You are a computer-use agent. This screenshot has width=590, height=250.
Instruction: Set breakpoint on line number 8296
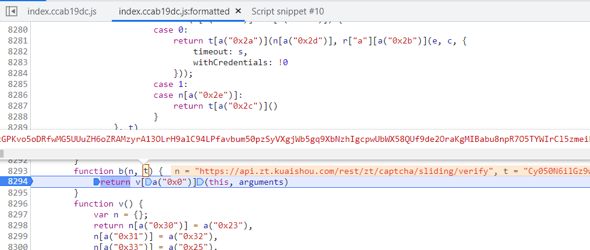click(18, 204)
